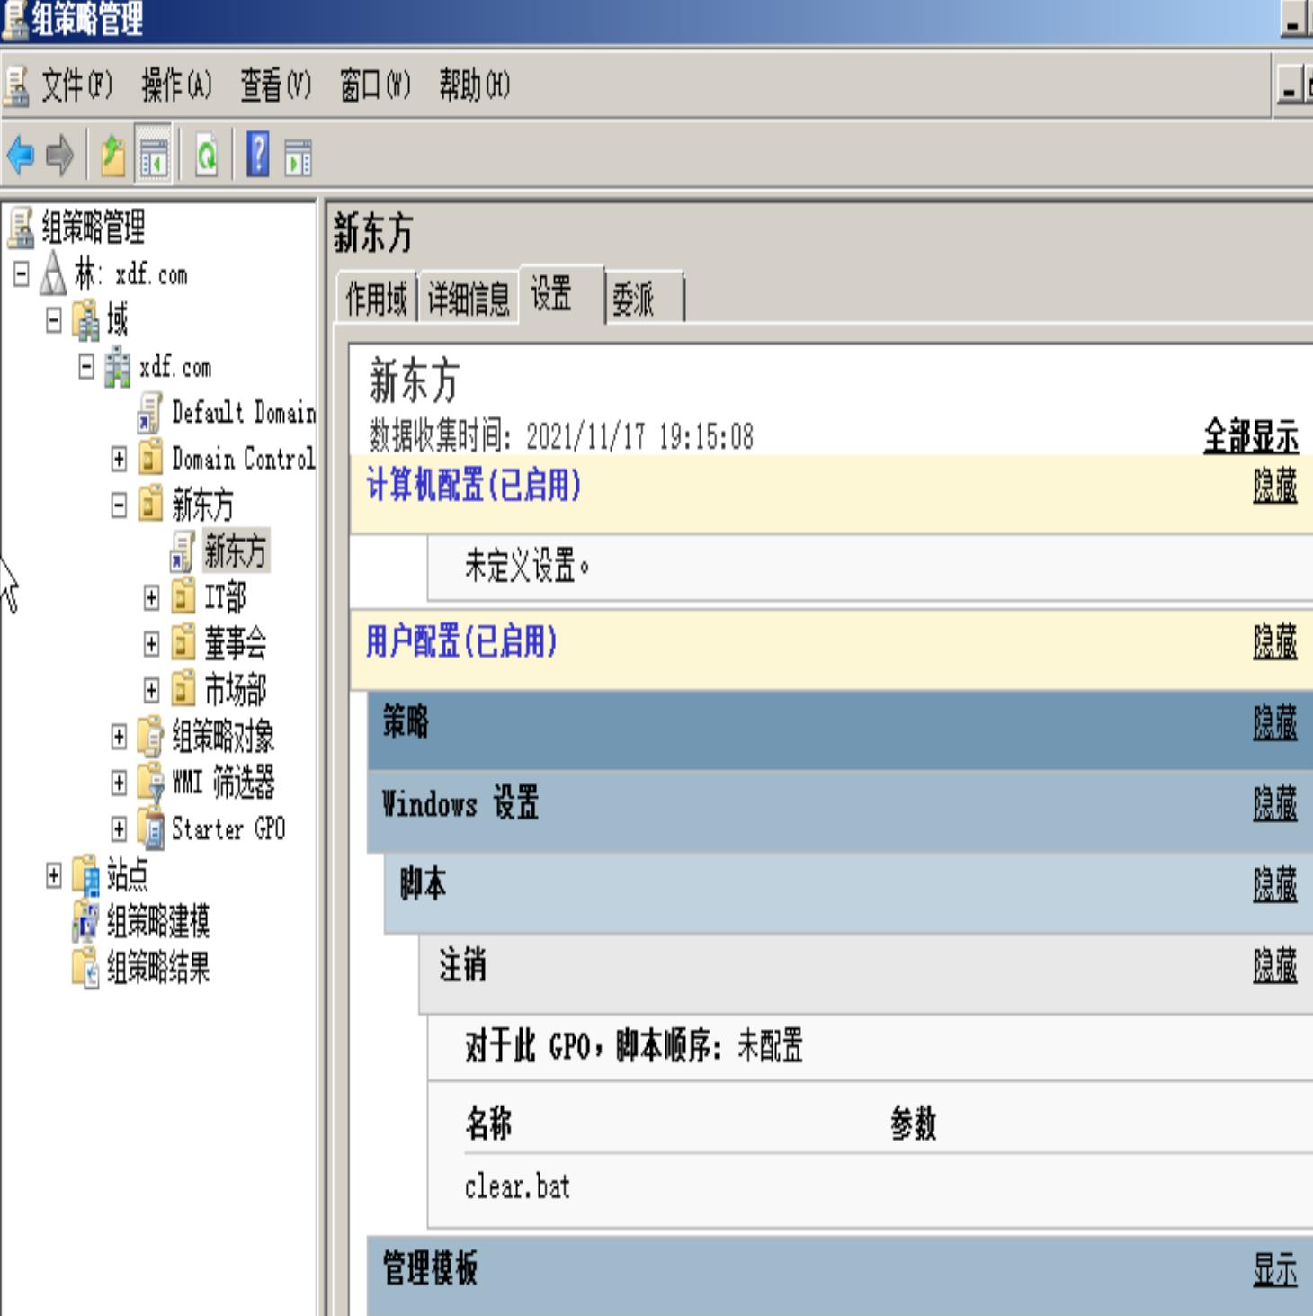Click the 新东方 linked GPO icon
The height and width of the screenshot is (1316, 1313).
point(182,551)
